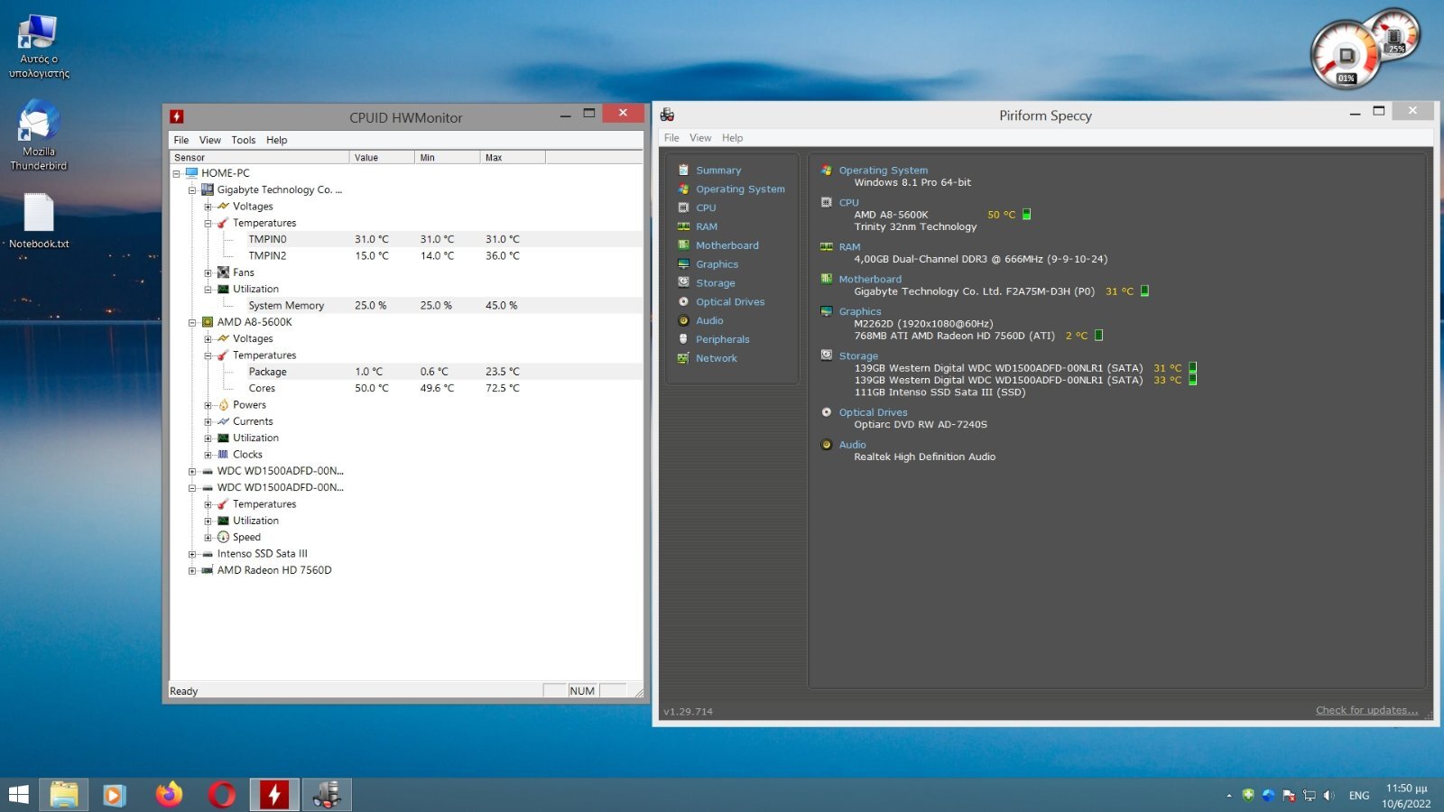Select the TMPIN2 temperature row
Screen dimensions: 1444x812
[406, 256]
